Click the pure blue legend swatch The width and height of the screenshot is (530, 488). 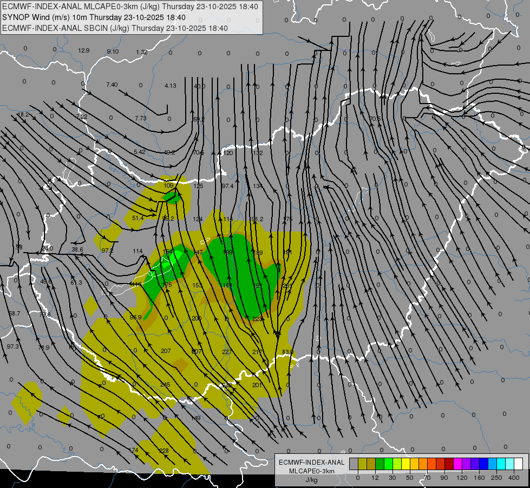(x=484, y=464)
